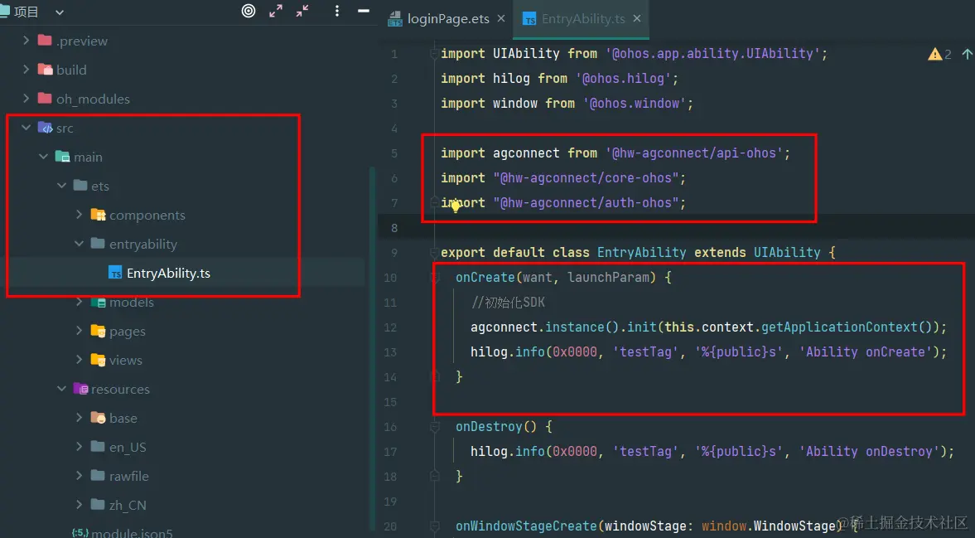Click the fold toggle at class declaration line 9
The width and height of the screenshot is (975, 538).
pos(434,253)
